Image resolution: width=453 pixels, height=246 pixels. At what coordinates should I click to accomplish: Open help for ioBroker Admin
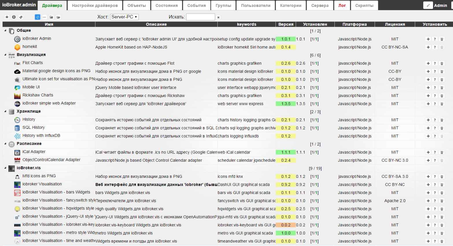click(435, 39)
